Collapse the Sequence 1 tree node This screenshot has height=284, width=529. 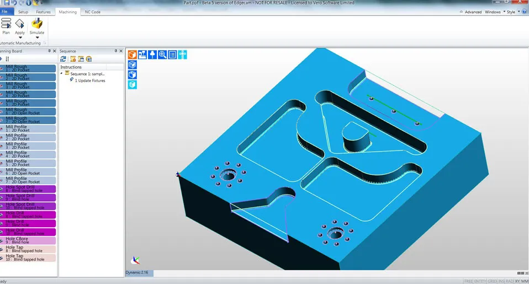point(62,73)
